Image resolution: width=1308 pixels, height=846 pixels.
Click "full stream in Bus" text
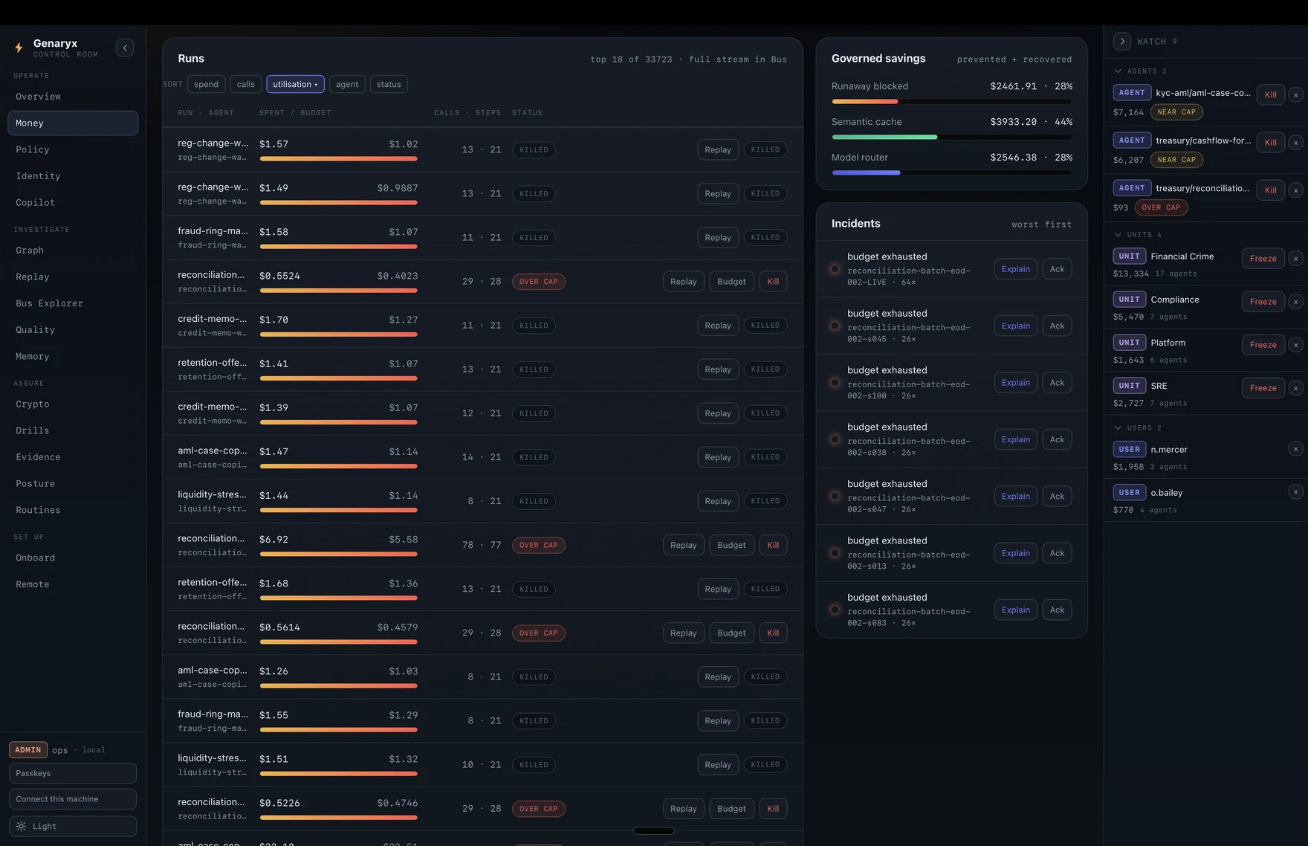738,59
